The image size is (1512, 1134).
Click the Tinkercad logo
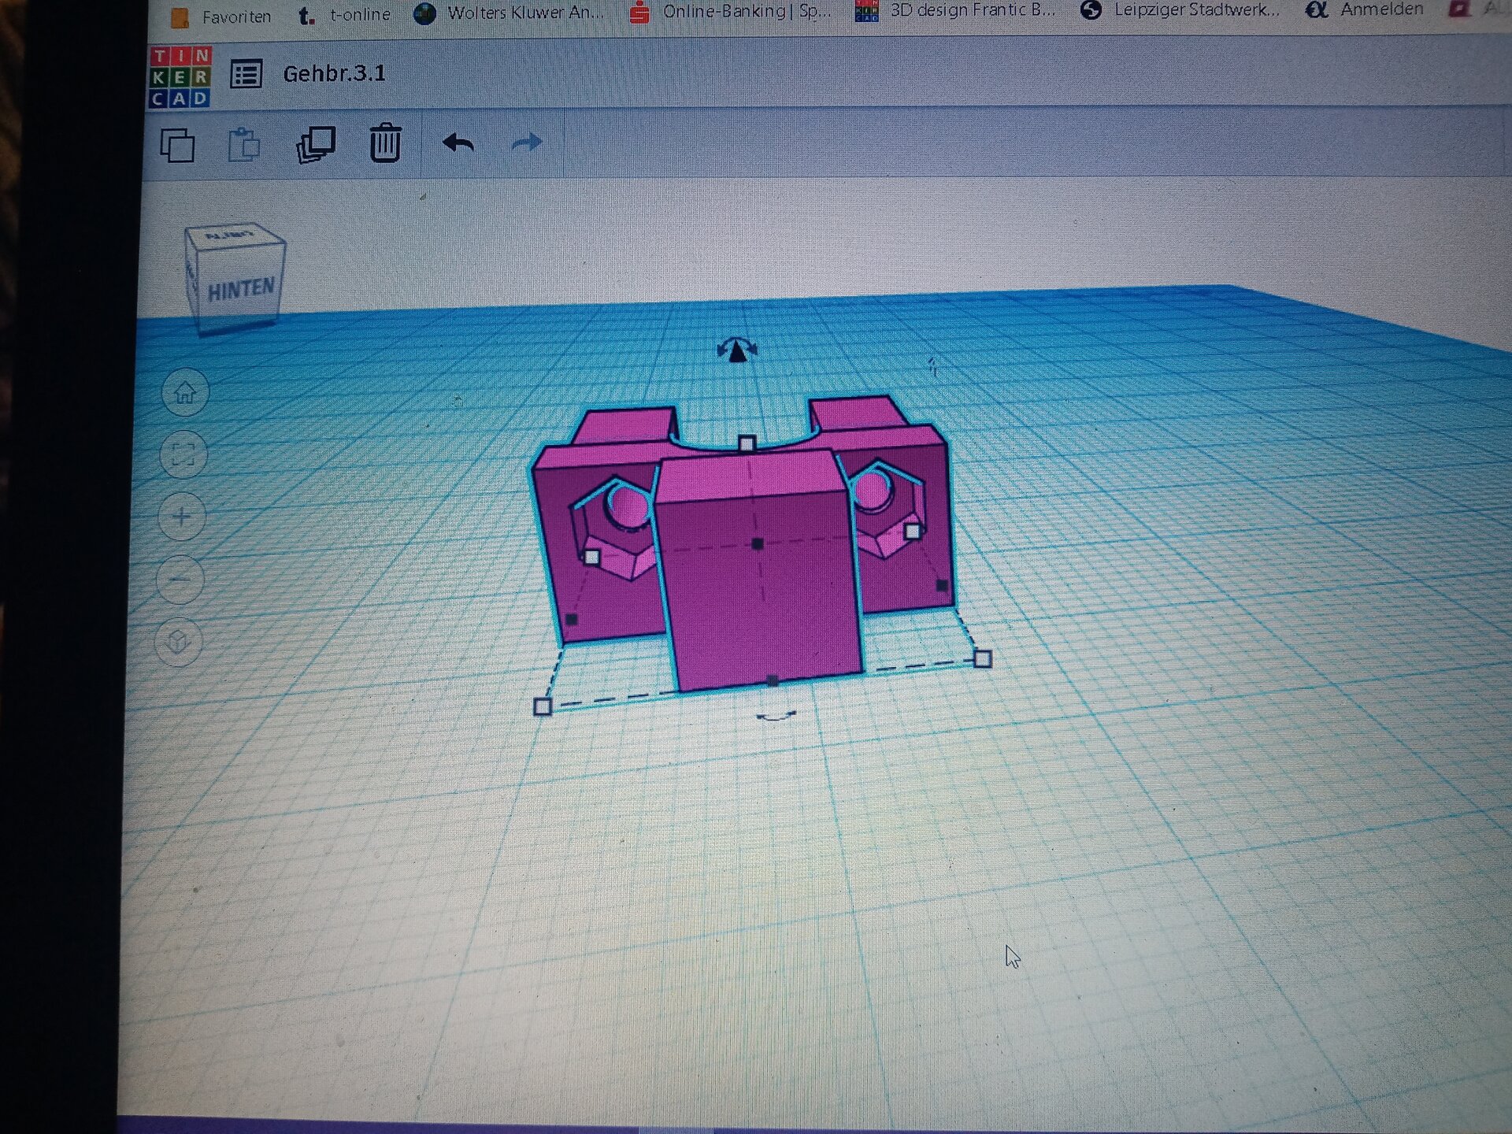pyautogui.click(x=180, y=76)
